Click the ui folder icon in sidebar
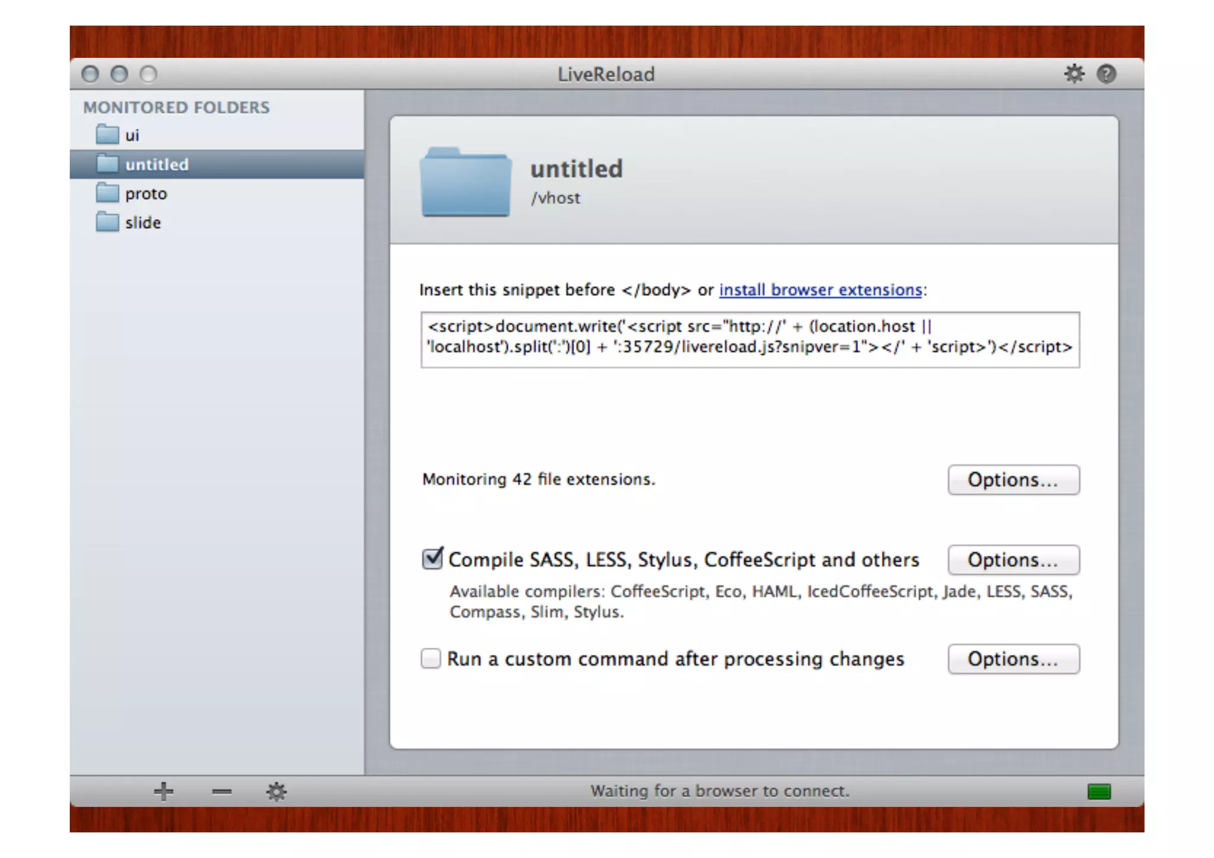 107,135
